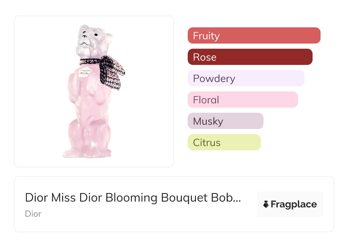The width and height of the screenshot is (348, 246).
Task: Click the Dior brand name under the title
Action: pyautogui.click(x=33, y=214)
